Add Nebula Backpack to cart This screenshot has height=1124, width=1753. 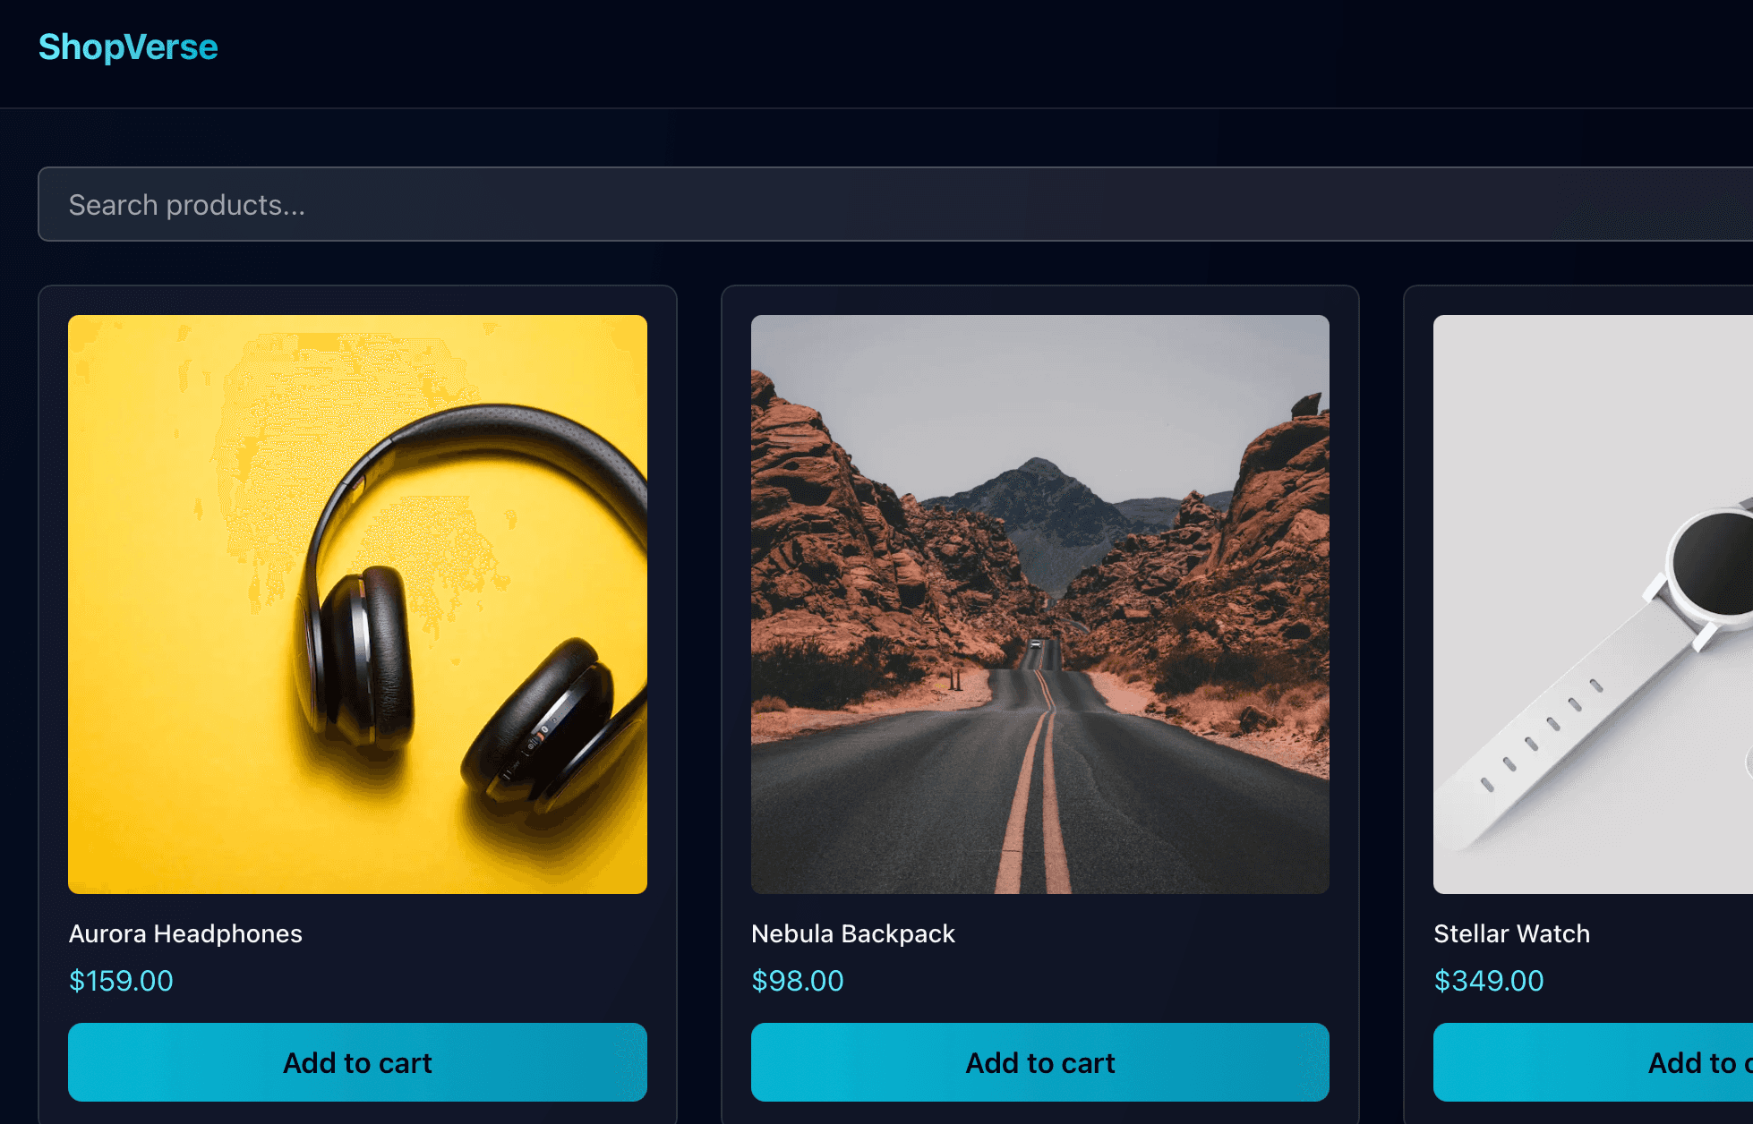tap(1040, 1062)
